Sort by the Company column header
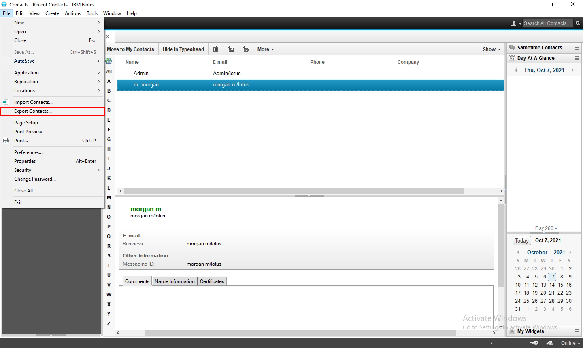This screenshot has height=348, width=583. pos(408,62)
